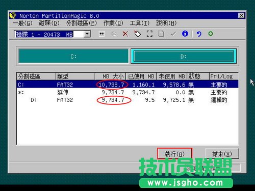
Task: Click the 10,738.7 size value
Action: 111,85
